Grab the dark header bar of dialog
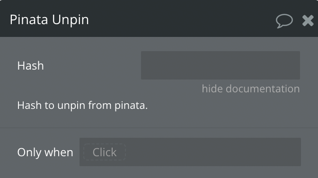The height and width of the screenshot is (178, 318). pos(159,18)
